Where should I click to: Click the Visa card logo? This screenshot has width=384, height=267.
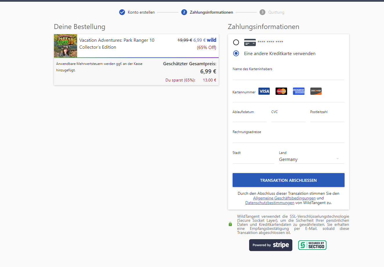point(264,91)
